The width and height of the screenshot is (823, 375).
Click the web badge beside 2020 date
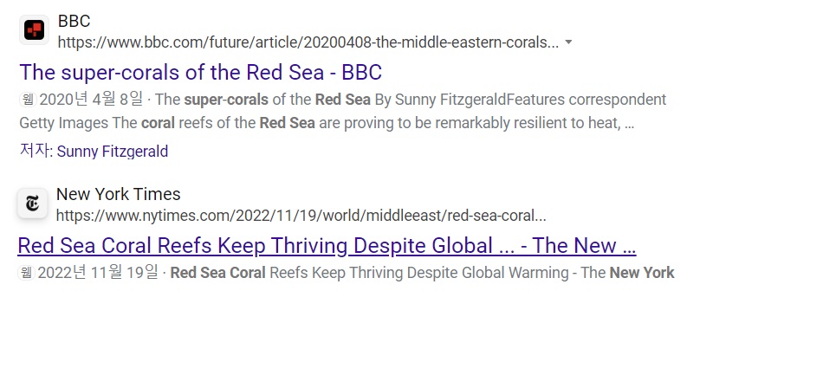[x=26, y=100]
